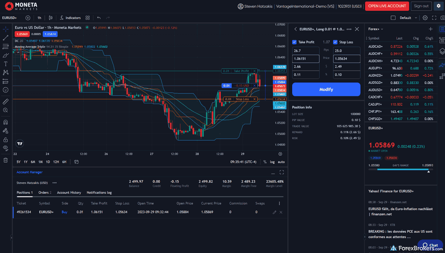Click the redo arrow

108,18
